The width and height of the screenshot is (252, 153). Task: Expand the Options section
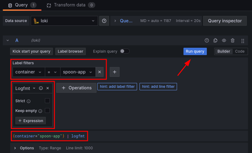tap(15, 148)
